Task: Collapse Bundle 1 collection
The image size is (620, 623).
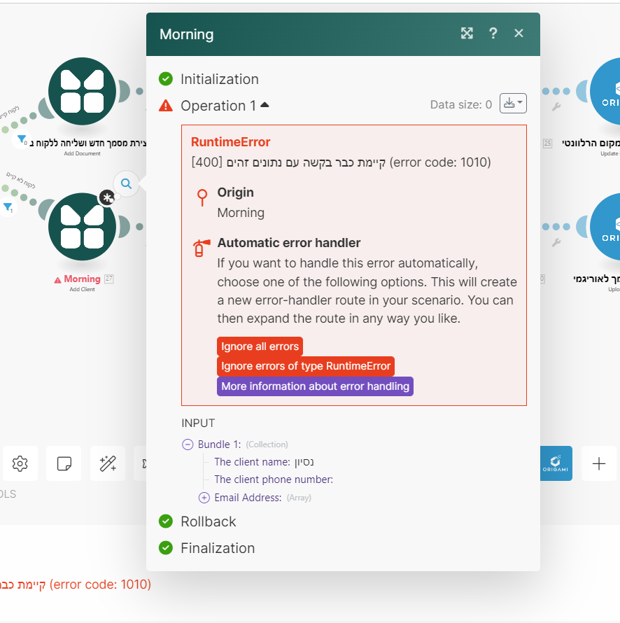Action: tap(188, 444)
